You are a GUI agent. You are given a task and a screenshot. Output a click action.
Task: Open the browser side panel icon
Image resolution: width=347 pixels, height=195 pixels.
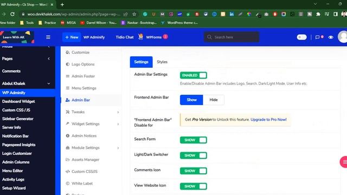click(336, 14)
